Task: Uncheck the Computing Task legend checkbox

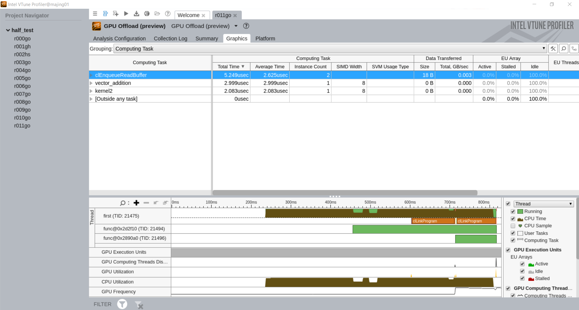Action: pos(513,240)
